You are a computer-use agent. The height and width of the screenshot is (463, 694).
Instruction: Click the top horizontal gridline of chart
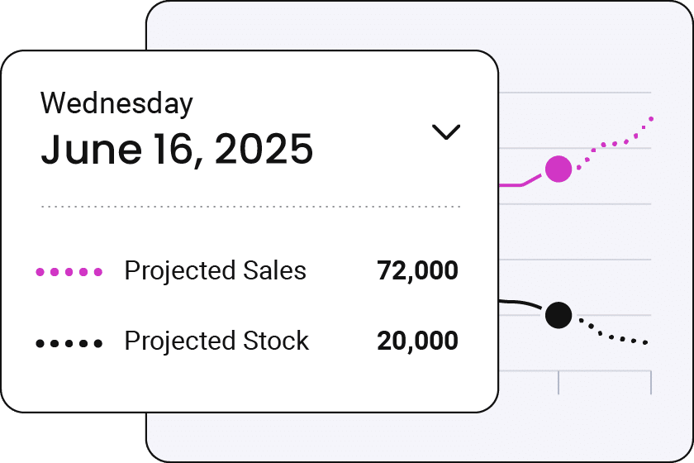[575, 93]
